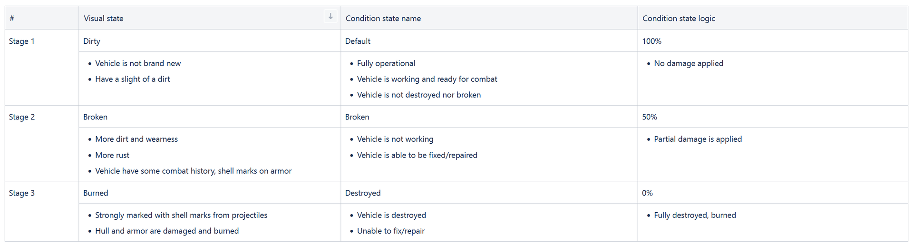Click the 'Dirty' visual state cell
The width and height of the screenshot is (913, 246).
[92, 41]
